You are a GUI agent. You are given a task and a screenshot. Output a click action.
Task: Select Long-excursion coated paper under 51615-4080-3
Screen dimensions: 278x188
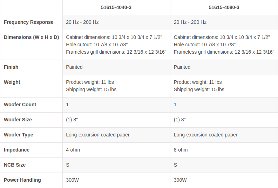tap(205, 135)
